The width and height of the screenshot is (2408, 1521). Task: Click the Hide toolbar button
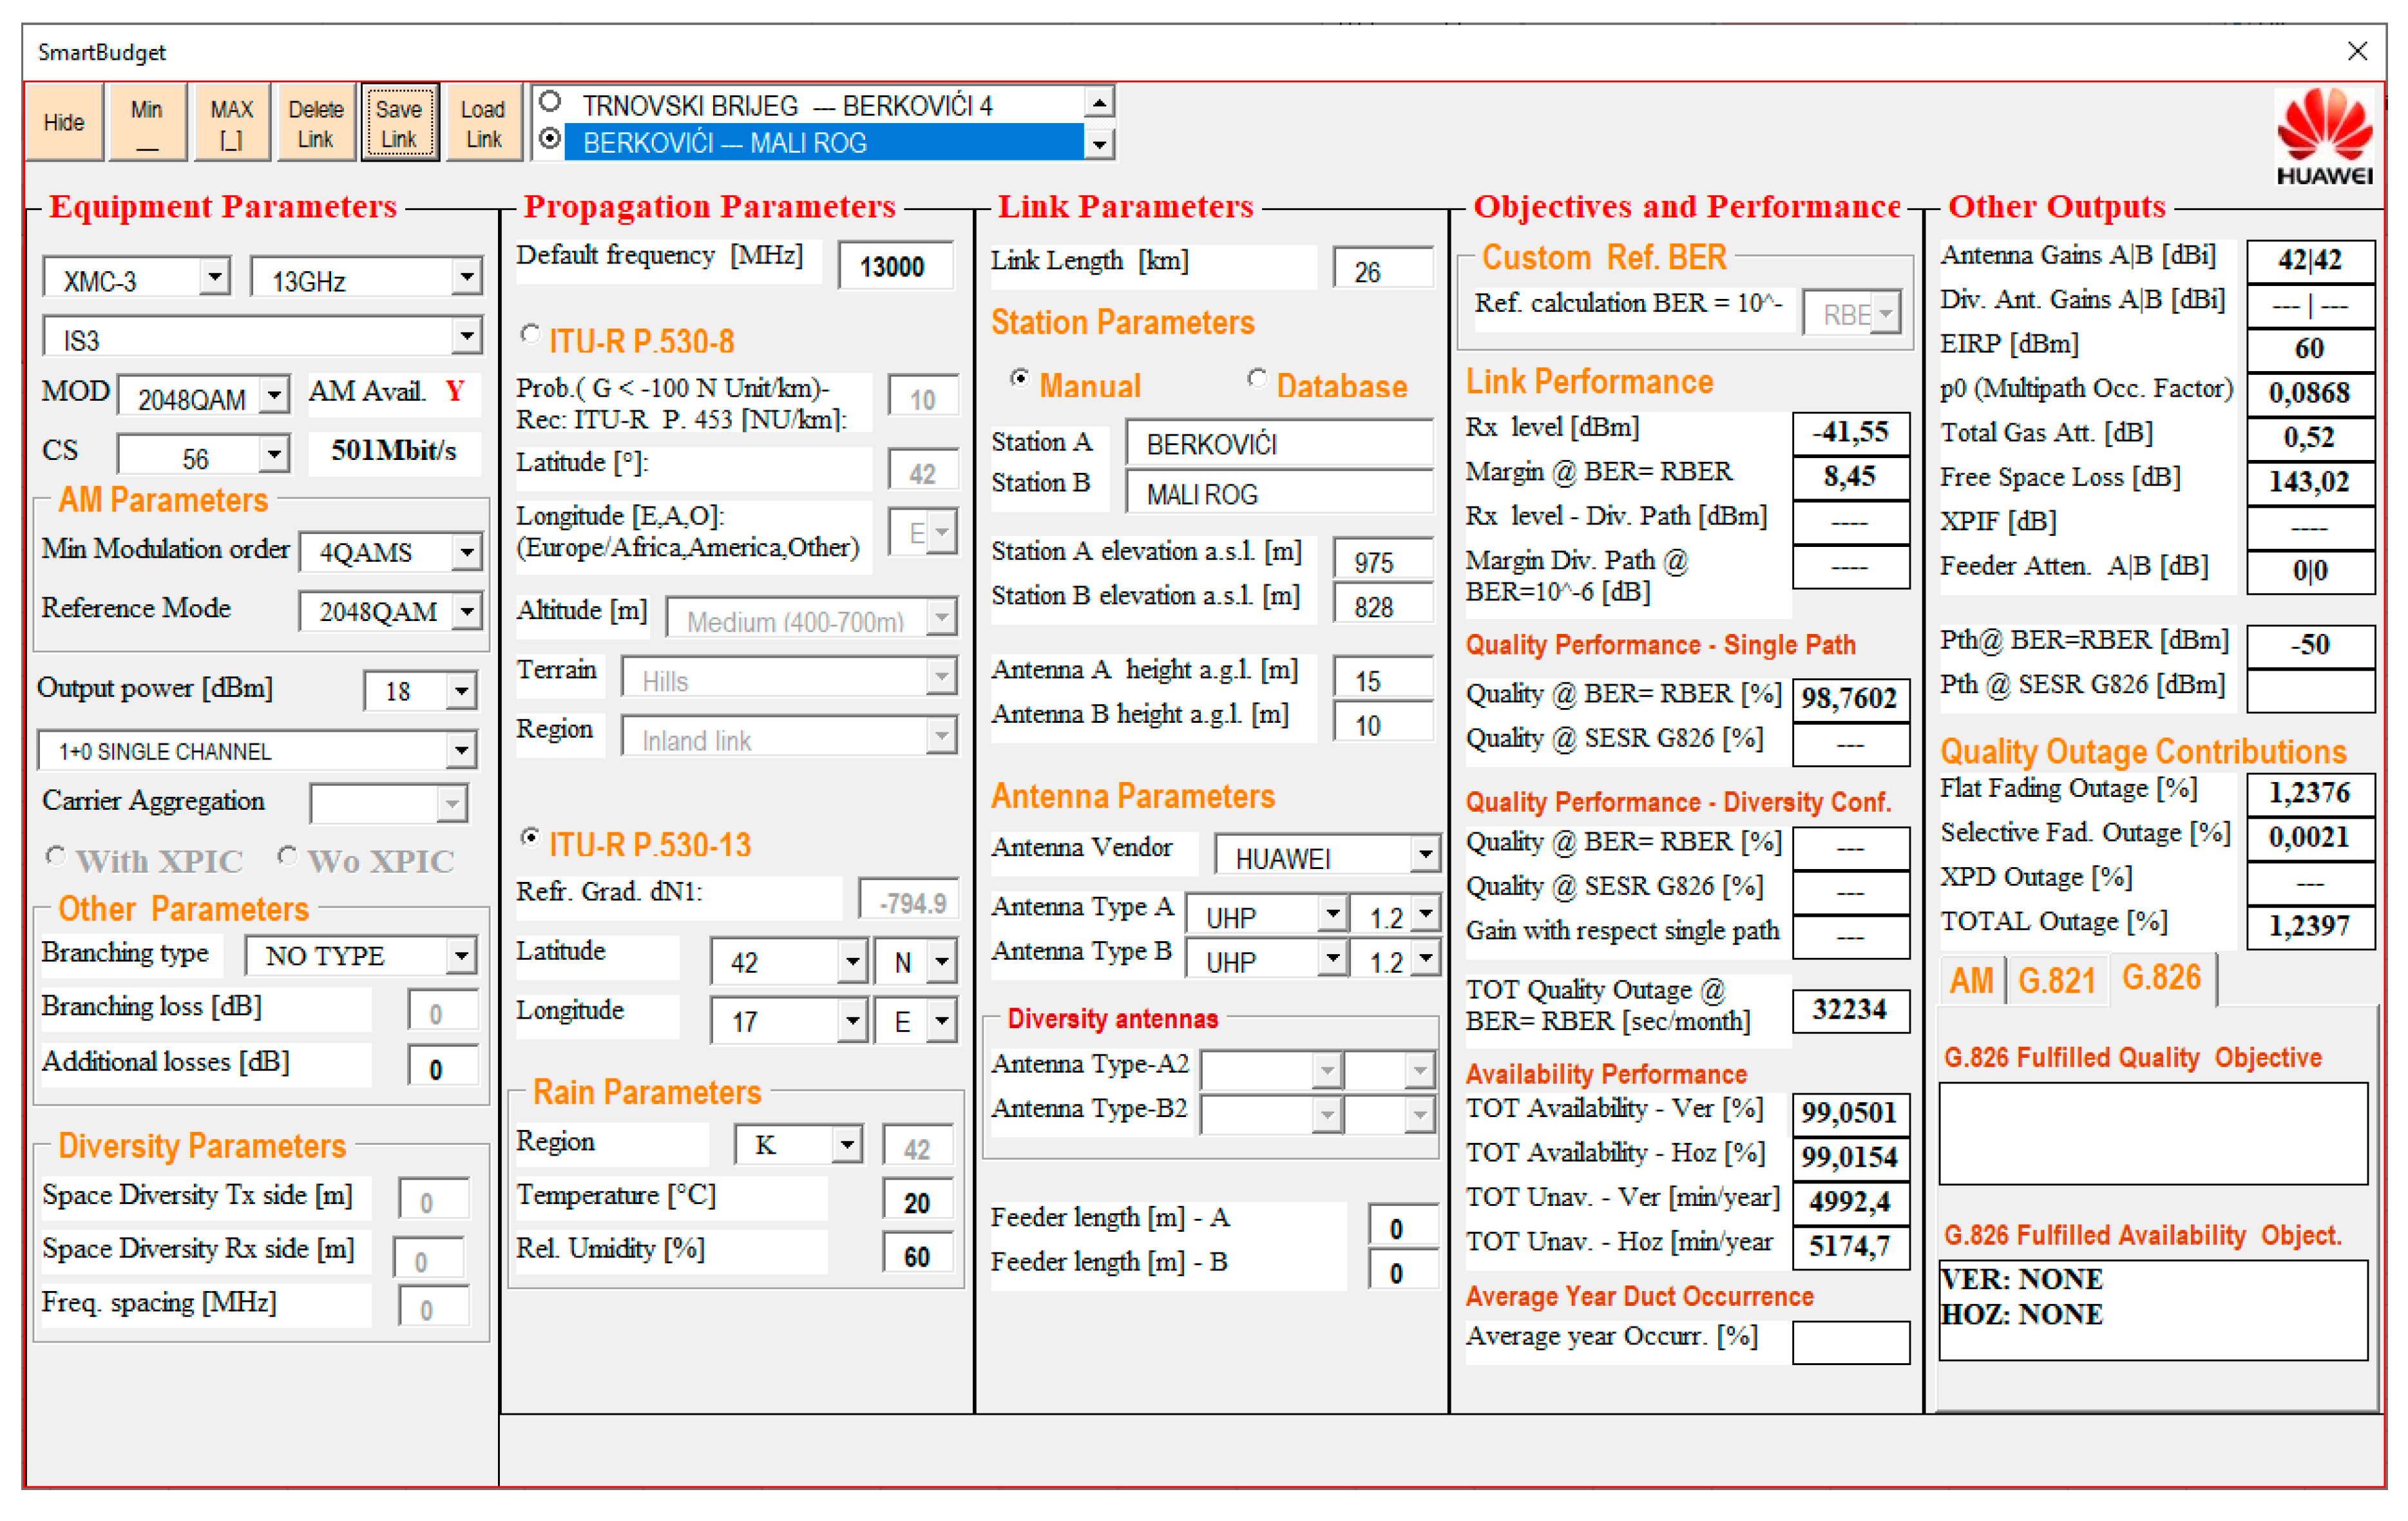(x=64, y=122)
